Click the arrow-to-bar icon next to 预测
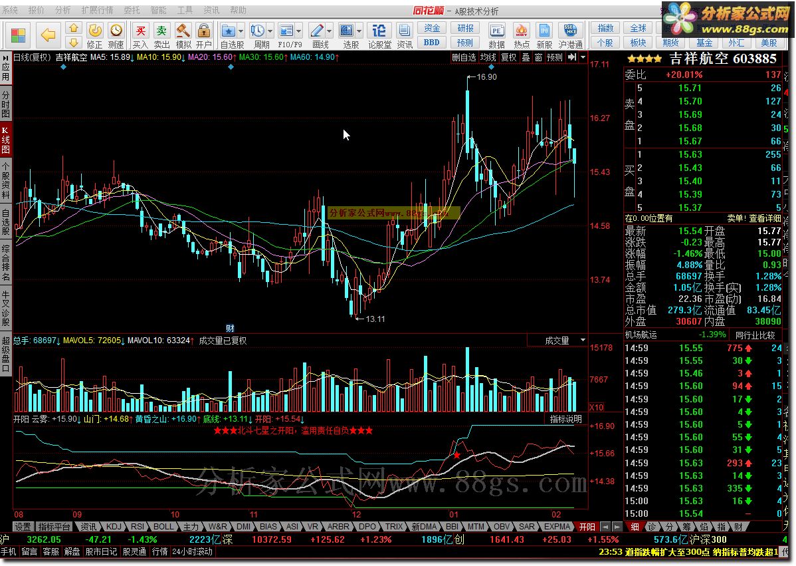 [x=572, y=57]
